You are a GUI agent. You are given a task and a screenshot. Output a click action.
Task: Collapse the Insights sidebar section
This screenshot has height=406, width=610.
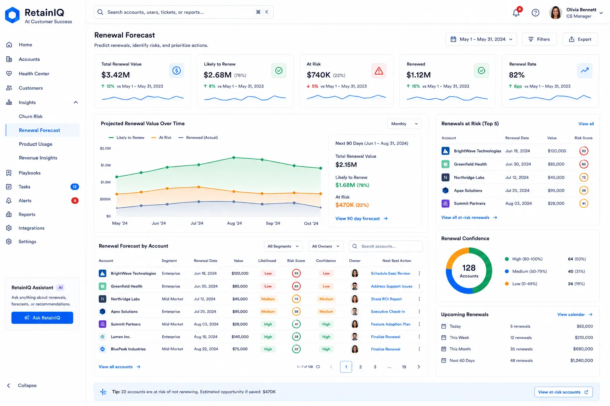(75, 103)
